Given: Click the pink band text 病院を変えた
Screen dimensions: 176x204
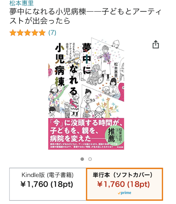Looking at the screenshot, I should pyautogui.click(x=70, y=138).
